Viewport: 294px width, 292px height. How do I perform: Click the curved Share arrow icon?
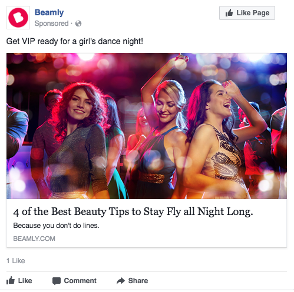coord(121,281)
